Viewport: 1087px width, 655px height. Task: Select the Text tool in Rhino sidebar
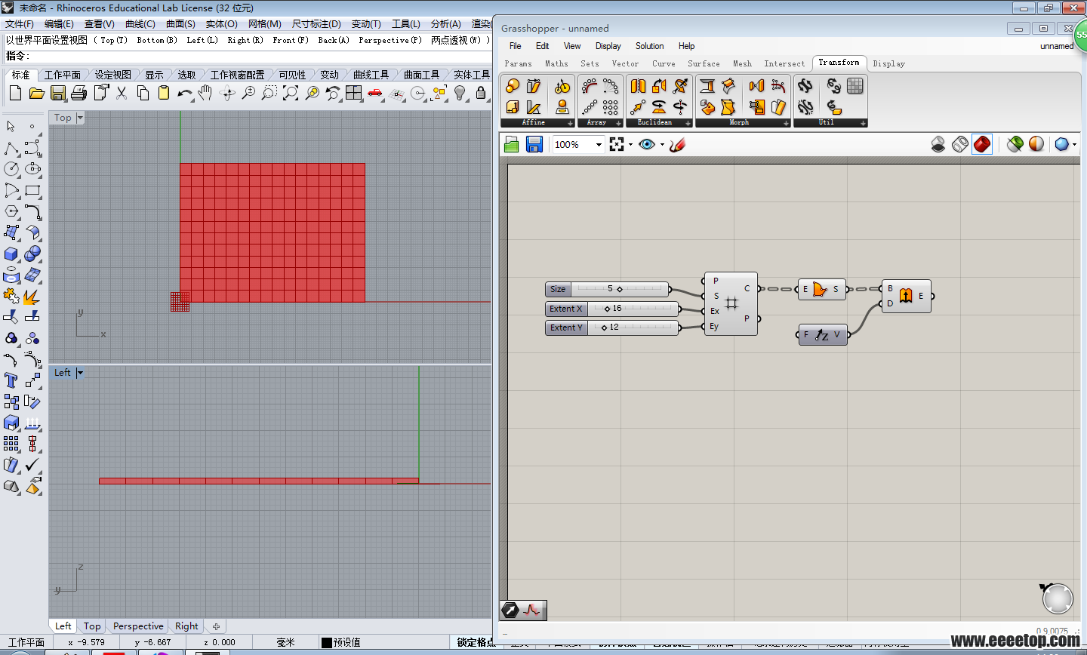click(11, 380)
